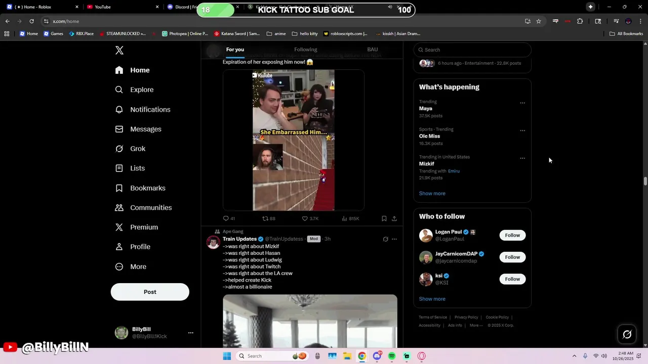This screenshot has height=364, width=648.
Task: Open the Privacy Policy link
Action: (x=466, y=317)
